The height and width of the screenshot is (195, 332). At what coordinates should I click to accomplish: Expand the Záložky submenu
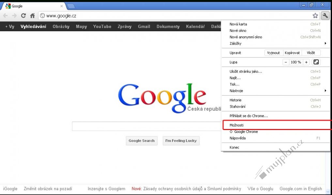click(x=276, y=44)
